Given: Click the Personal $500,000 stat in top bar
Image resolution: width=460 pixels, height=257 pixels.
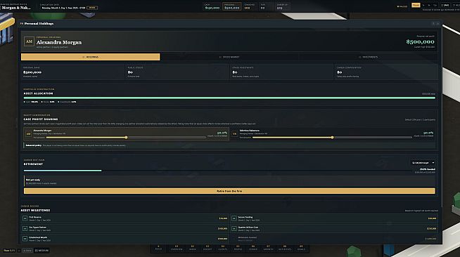Looking at the screenshot, I should (x=232, y=6).
